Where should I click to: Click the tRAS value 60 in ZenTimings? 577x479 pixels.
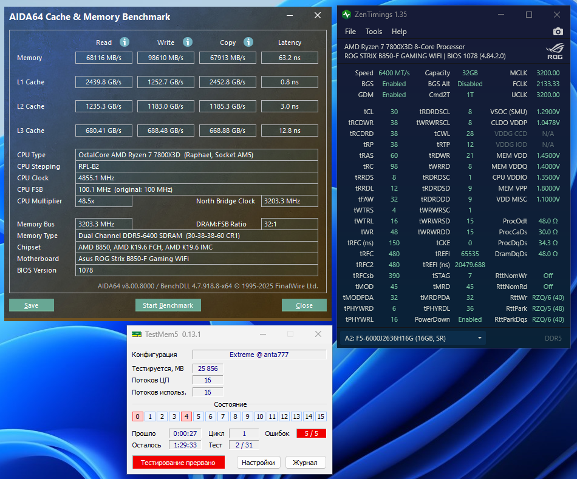coord(394,155)
